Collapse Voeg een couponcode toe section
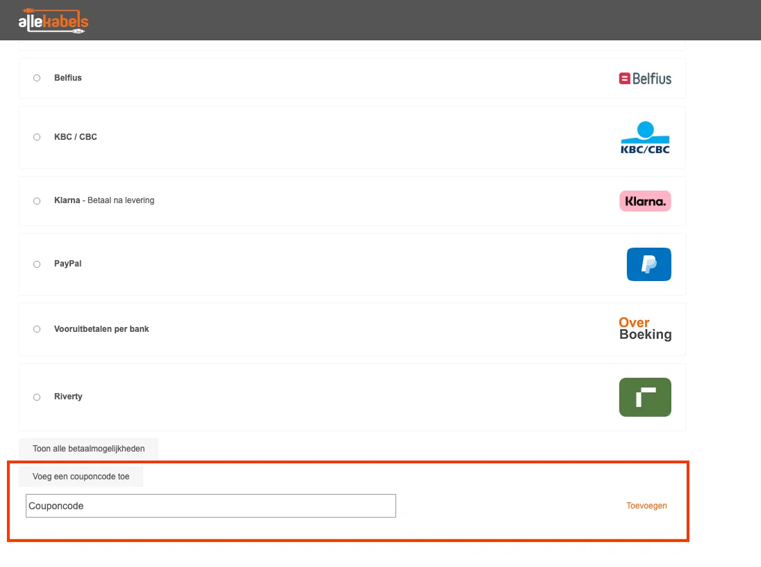Image resolution: width=761 pixels, height=567 pixels. click(81, 477)
